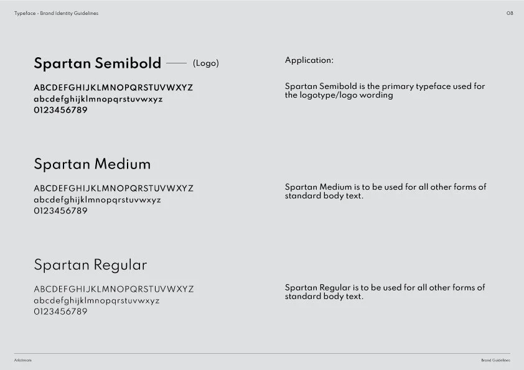524x370 pixels.
Task: Click the Spartan Semibold heading
Action: pos(97,63)
